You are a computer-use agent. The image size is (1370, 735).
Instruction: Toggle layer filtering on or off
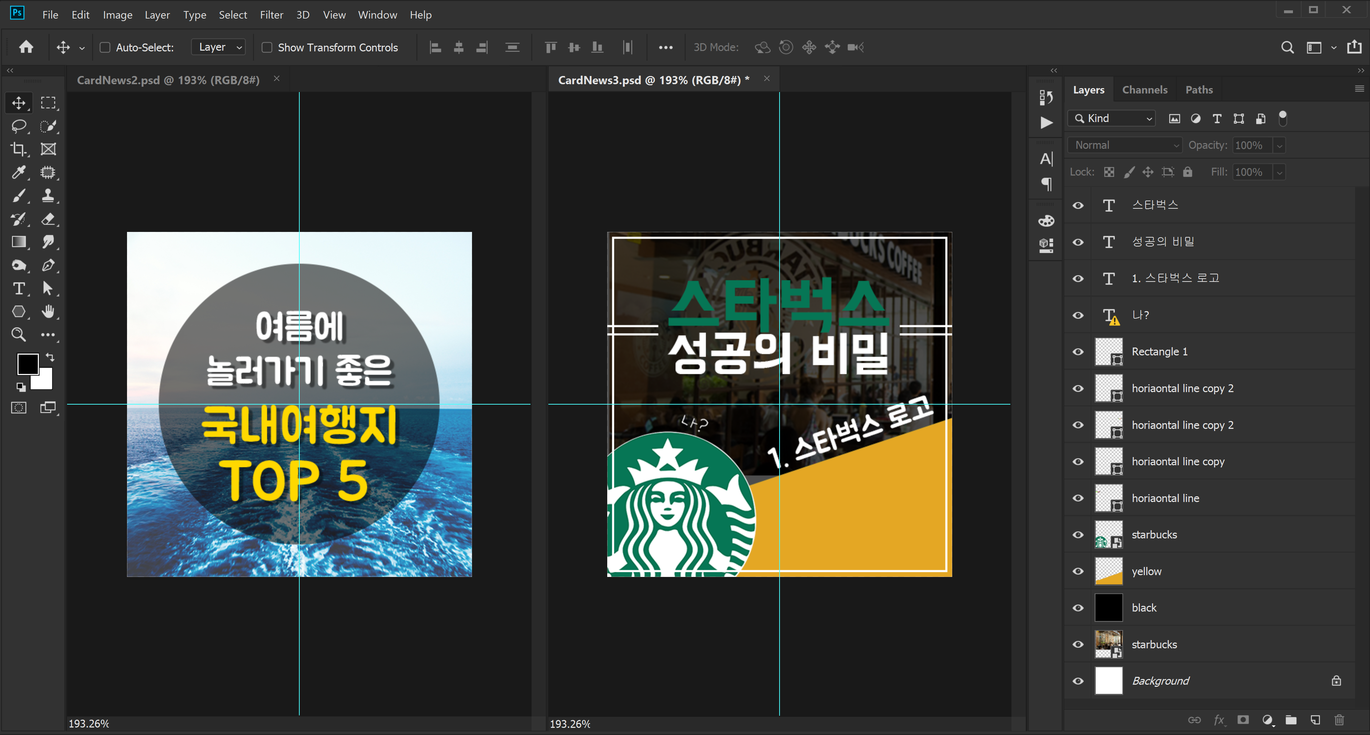1283,118
